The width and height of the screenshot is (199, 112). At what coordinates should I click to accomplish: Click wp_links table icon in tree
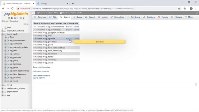(x=8, y=50)
